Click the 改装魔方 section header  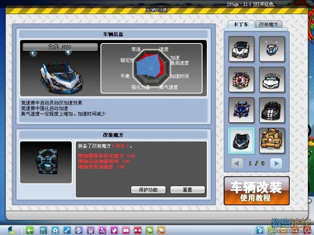(113, 135)
